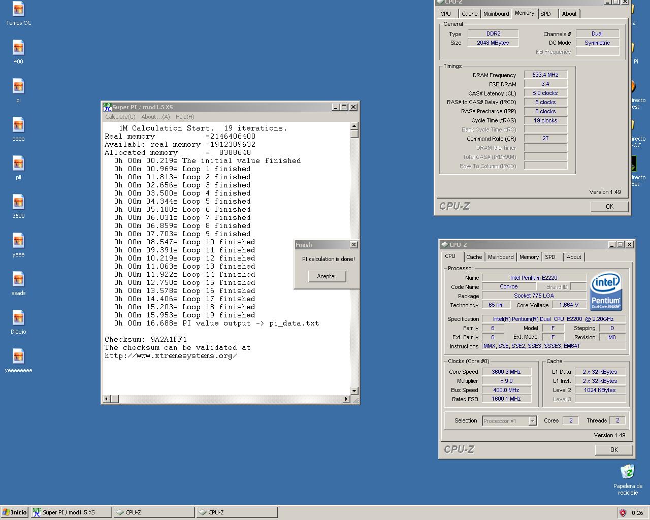Click the Socket 775 LGA package field
The image size is (650, 520).
click(534, 296)
